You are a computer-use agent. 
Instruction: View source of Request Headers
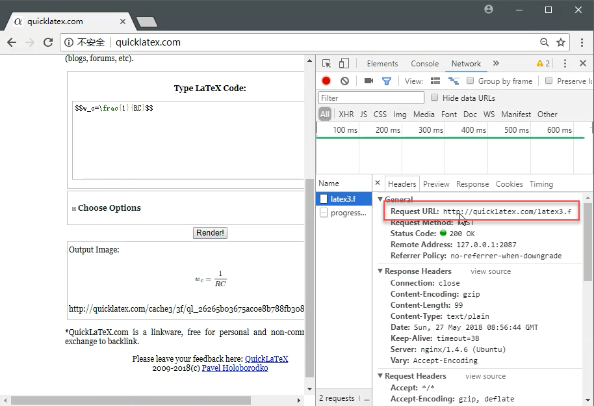[485, 376]
